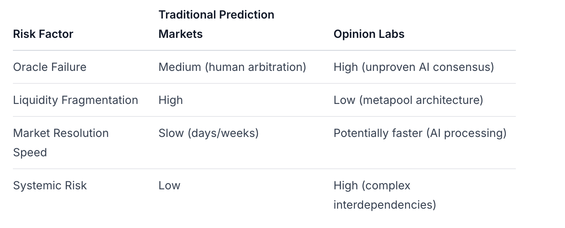565x228 pixels.
Task: Click Low in the Systemic Risk row
Action: 169,185
